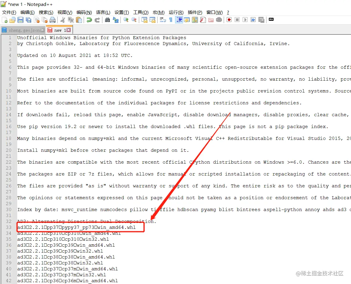
Task: Click the Close All toolbar icon
Action: point(45,20)
